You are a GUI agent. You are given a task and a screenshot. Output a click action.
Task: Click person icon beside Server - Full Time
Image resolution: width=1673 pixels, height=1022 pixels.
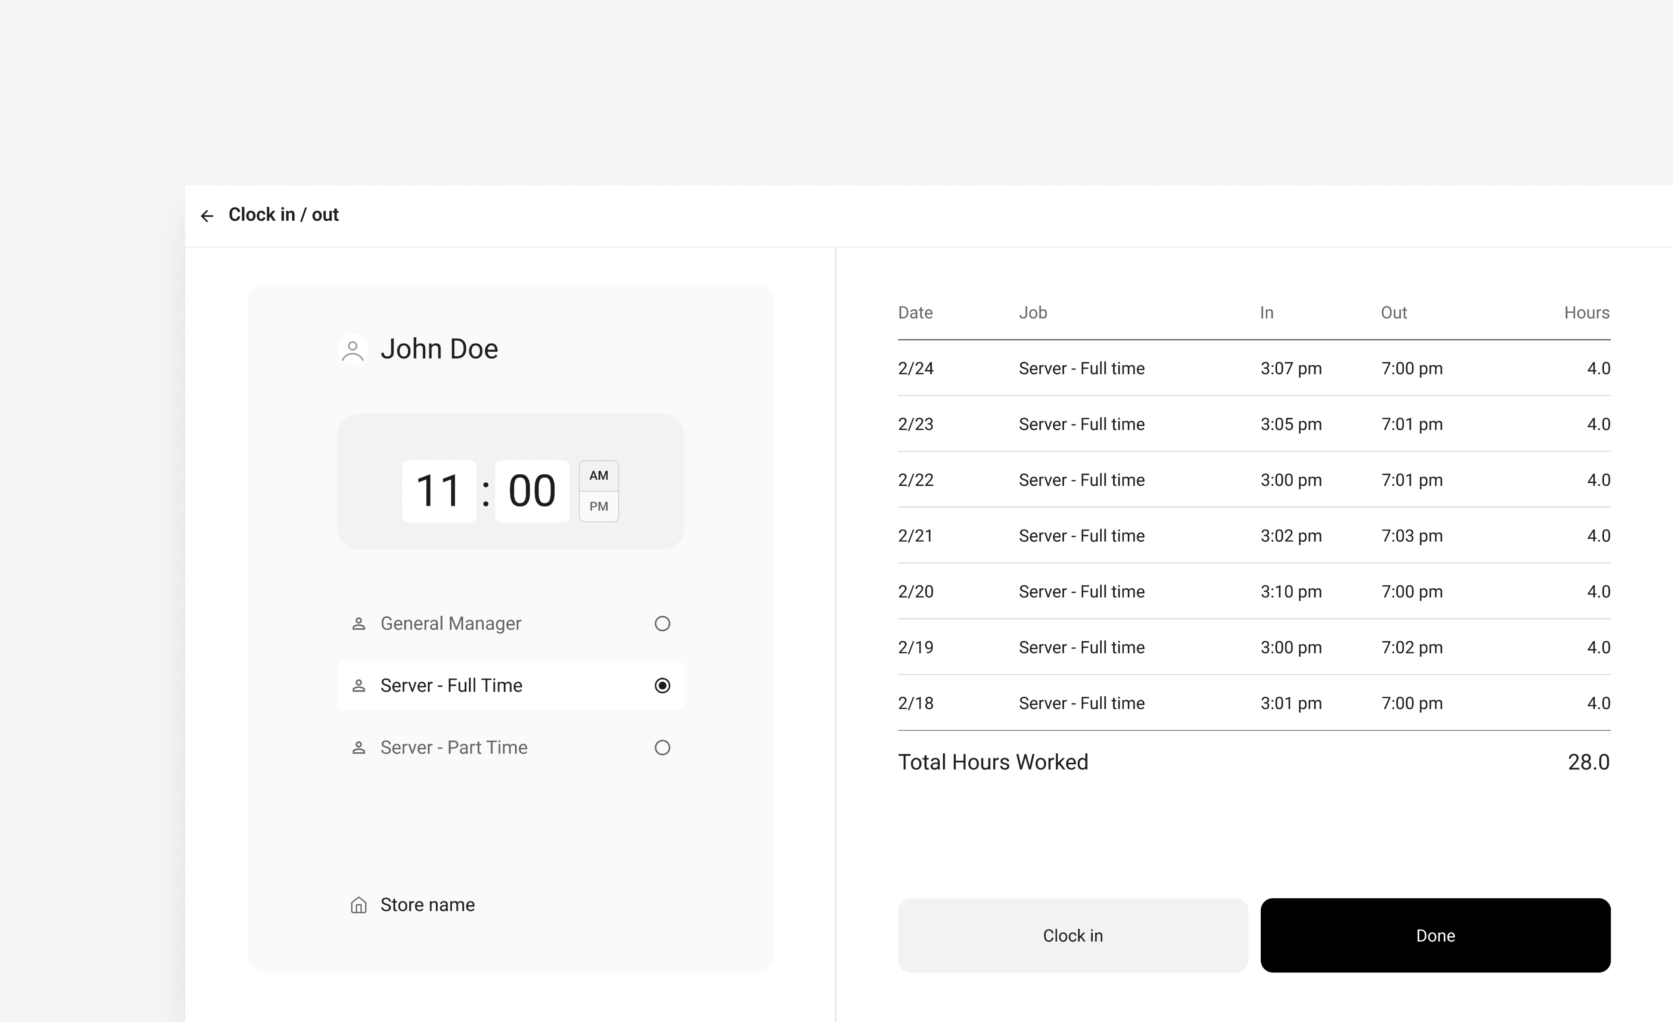pos(358,686)
